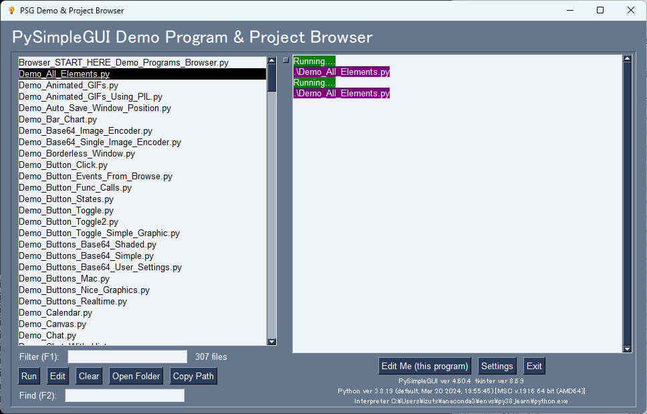
Task: Open the demo programs folder
Action: coord(136,375)
